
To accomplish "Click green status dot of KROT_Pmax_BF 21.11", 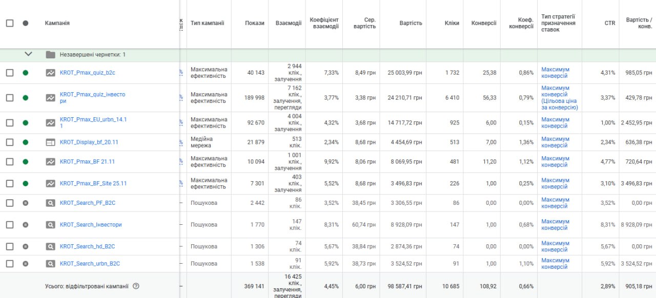I will 26,162.
